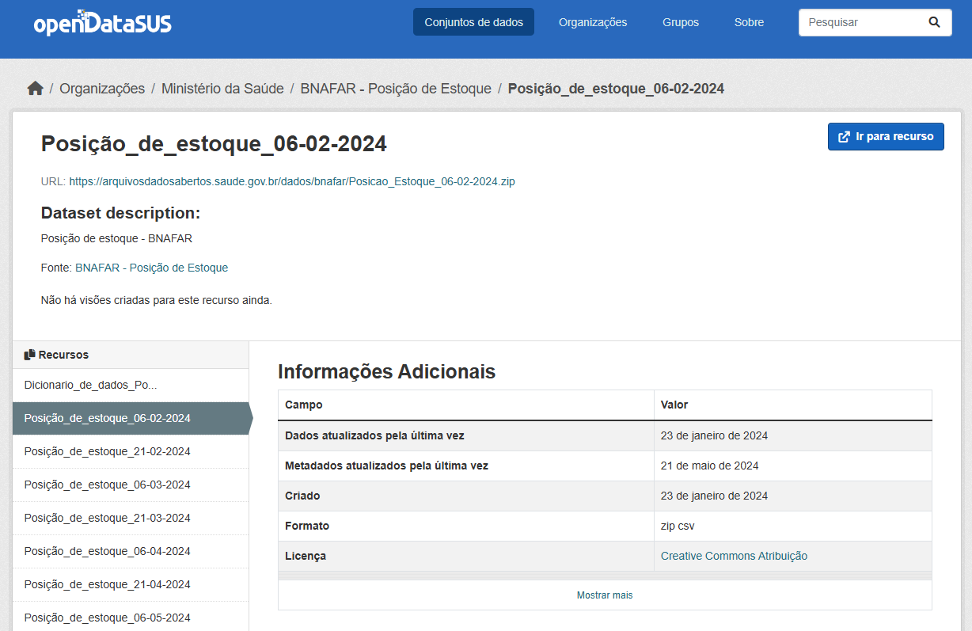This screenshot has width=972, height=631.
Task: Focus the Pesquisar search field
Action: (875, 22)
